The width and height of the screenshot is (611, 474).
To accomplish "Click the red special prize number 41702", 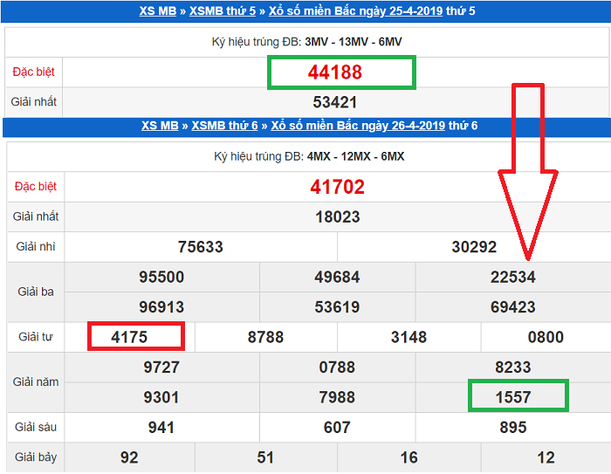I will pos(337,187).
